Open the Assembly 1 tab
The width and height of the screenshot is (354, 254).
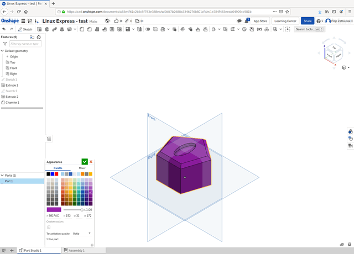point(84,250)
